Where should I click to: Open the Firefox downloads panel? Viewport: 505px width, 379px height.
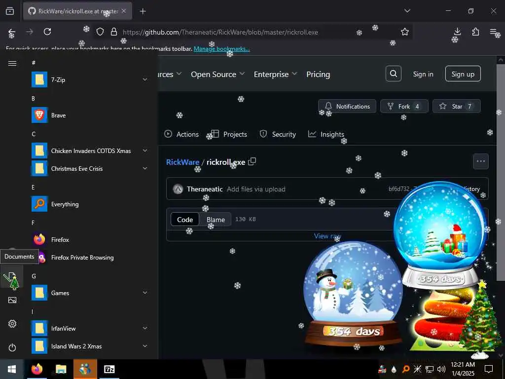pyautogui.click(x=457, y=32)
